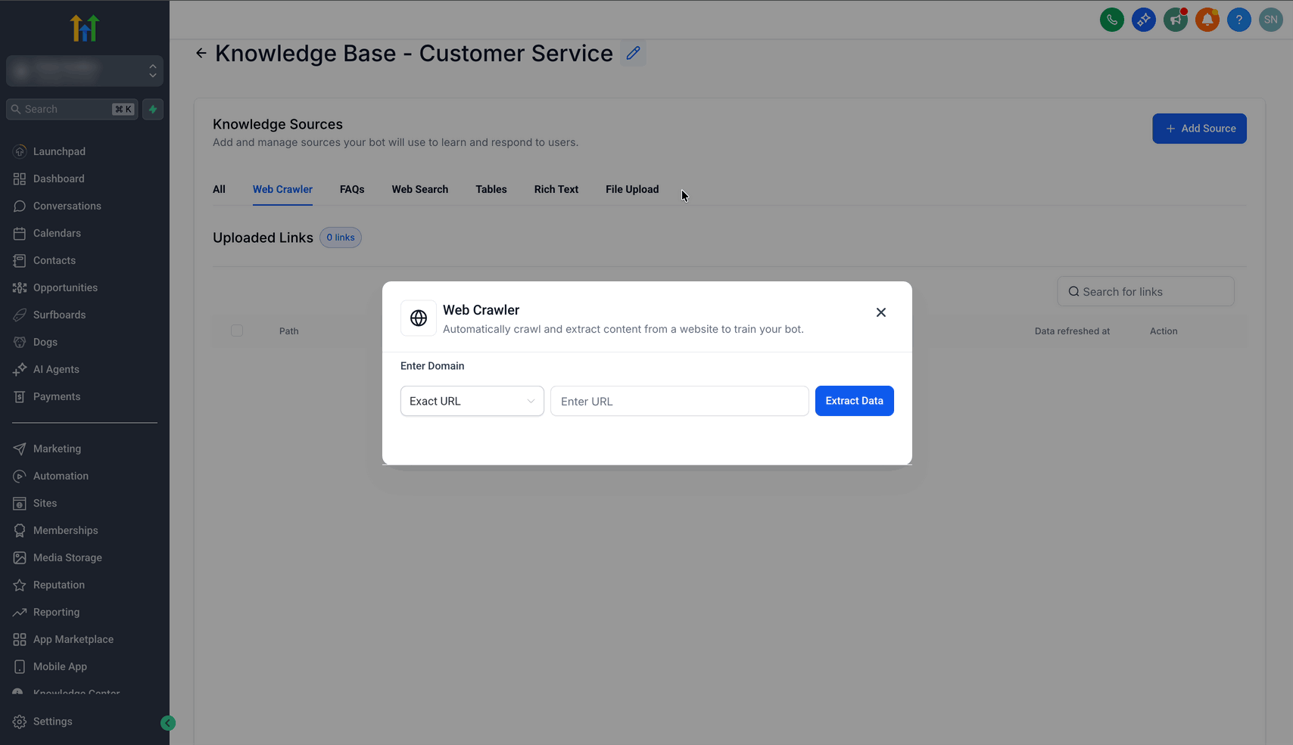Click the green phone dialer icon
1293x745 pixels.
pyautogui.click(x=1111, y=20)
